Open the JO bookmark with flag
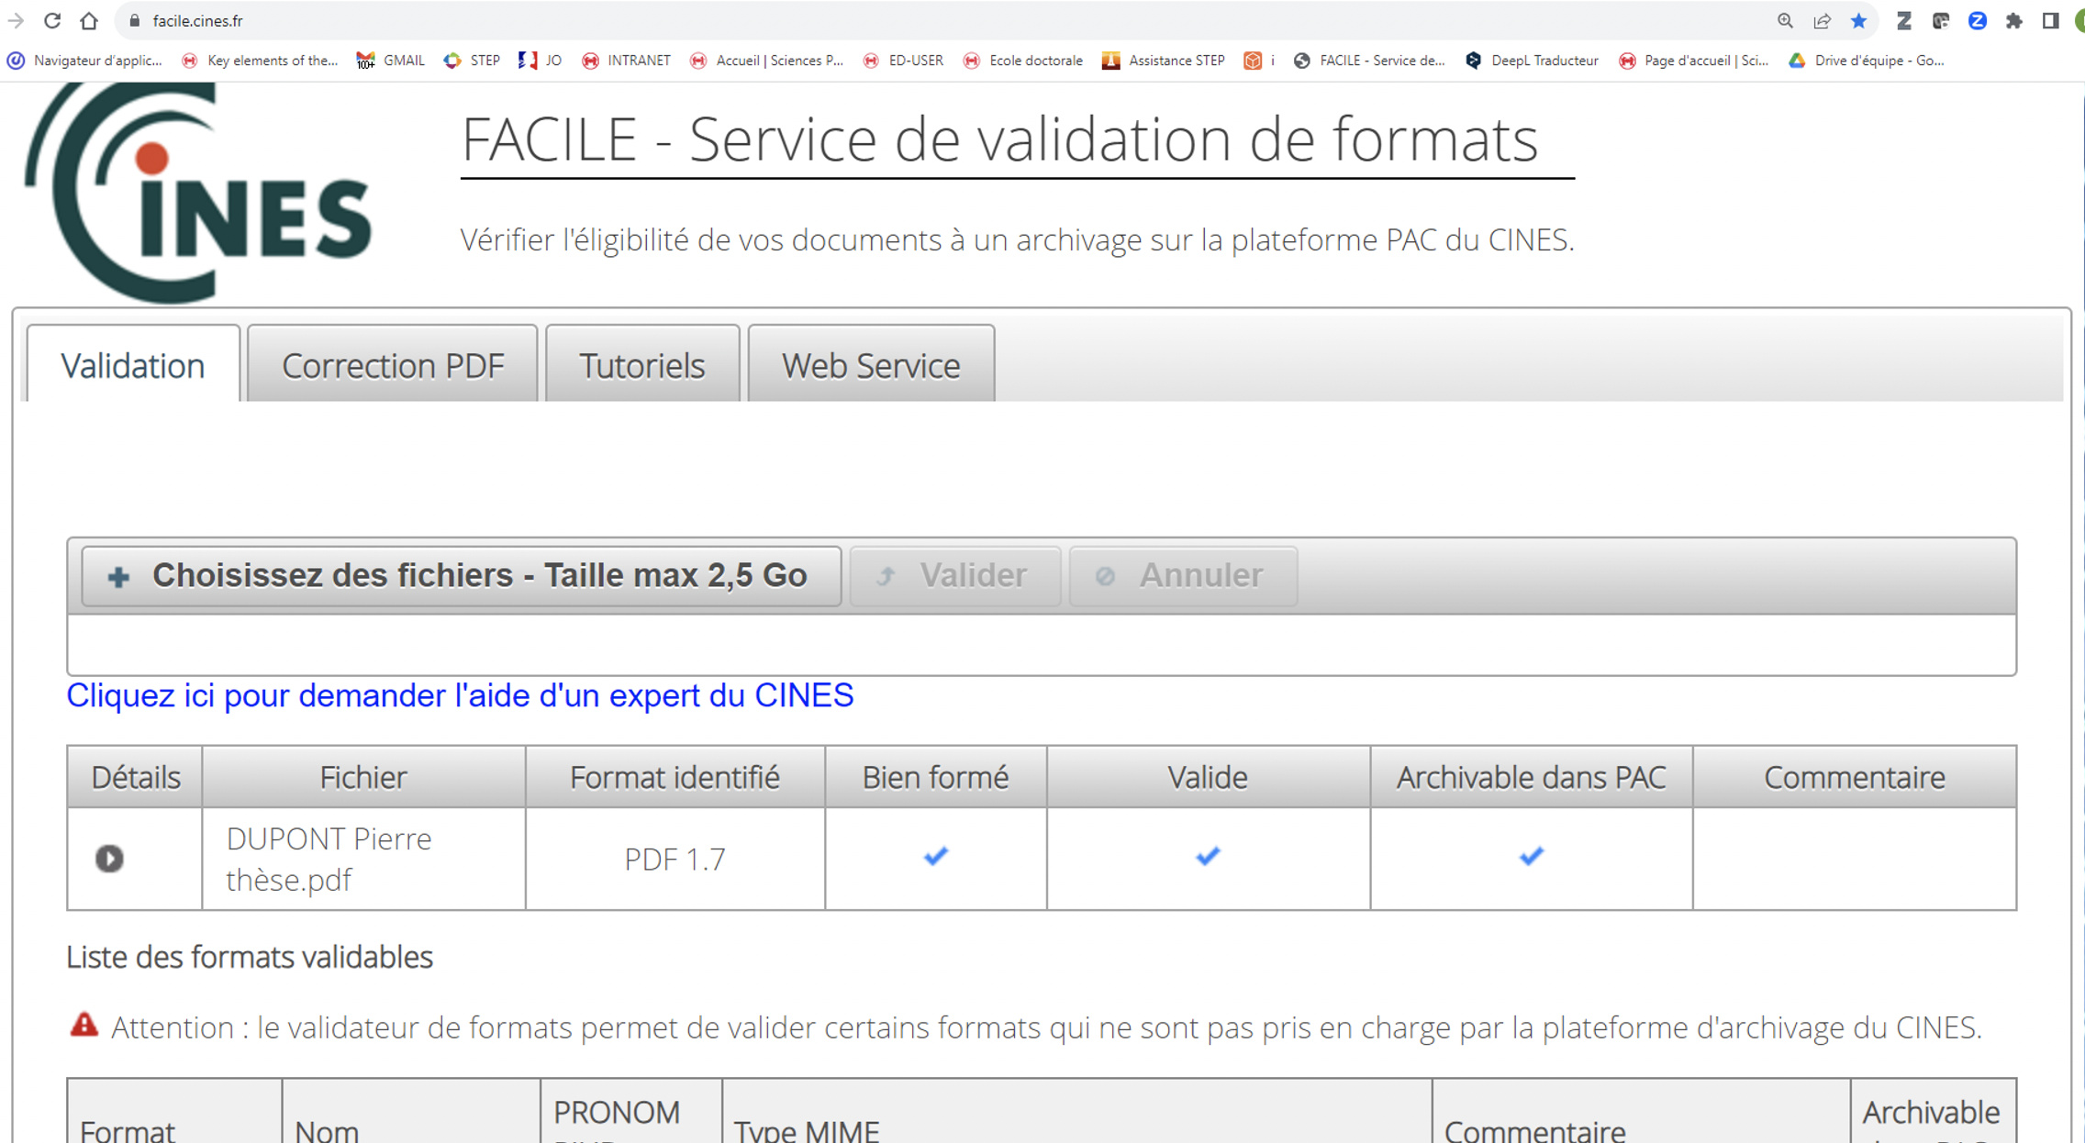 point(541,61)
